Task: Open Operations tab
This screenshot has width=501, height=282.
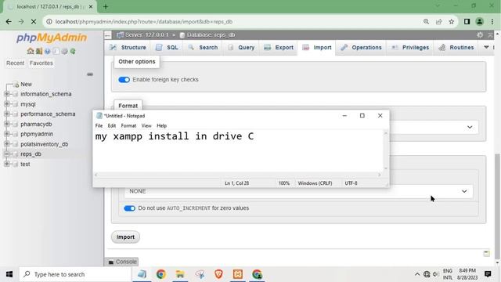Action: coord(361,47)
